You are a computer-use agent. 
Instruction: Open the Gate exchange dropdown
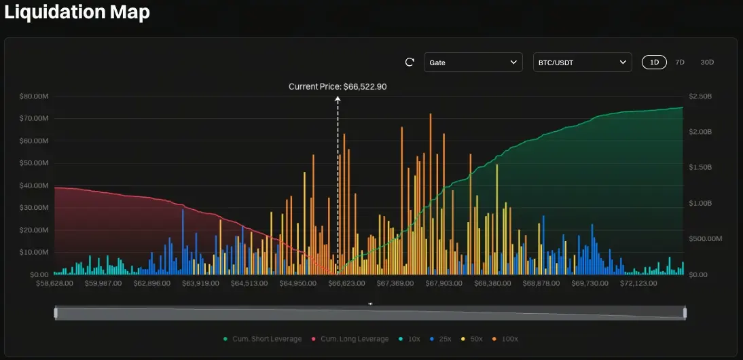[473, 62]
